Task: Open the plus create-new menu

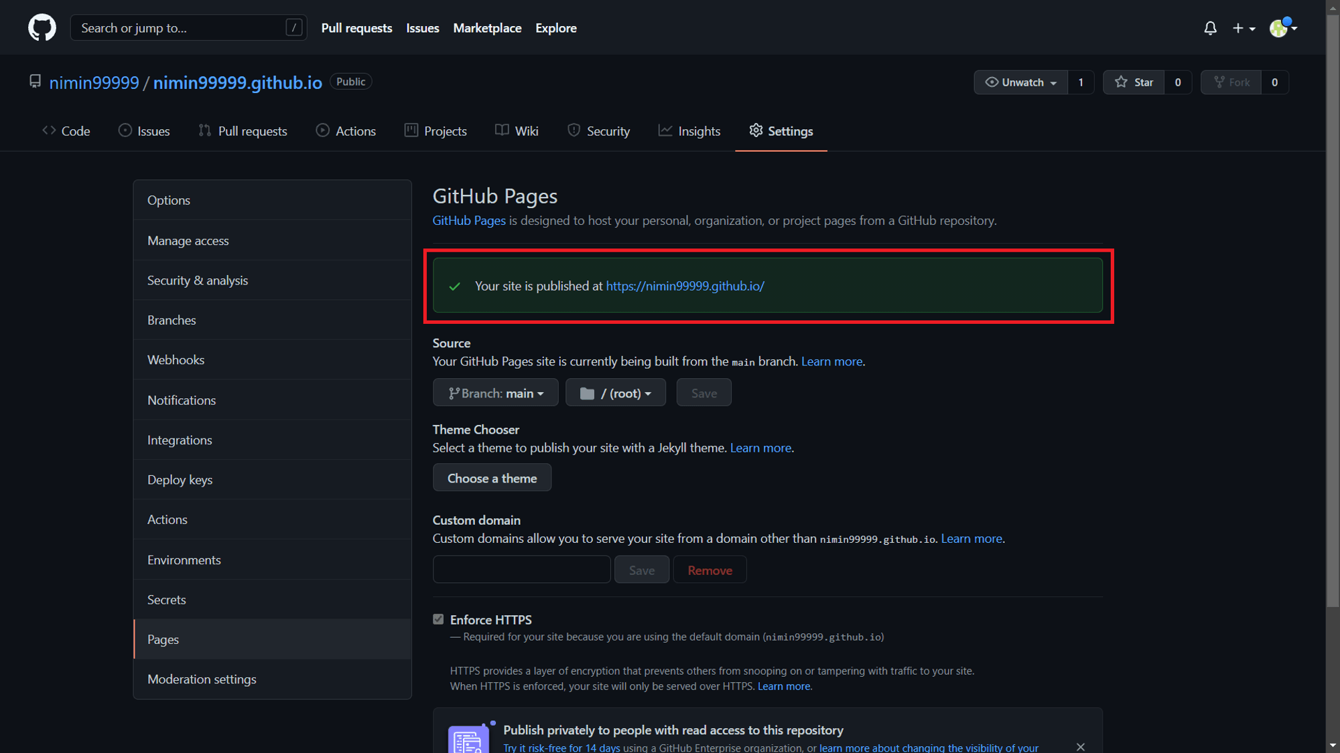Action: [x=1244, y=28]
